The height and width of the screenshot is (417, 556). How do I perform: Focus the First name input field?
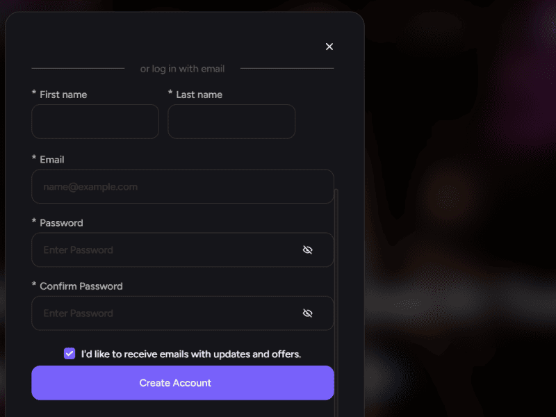pyautogui.click(x=95, y=122)
